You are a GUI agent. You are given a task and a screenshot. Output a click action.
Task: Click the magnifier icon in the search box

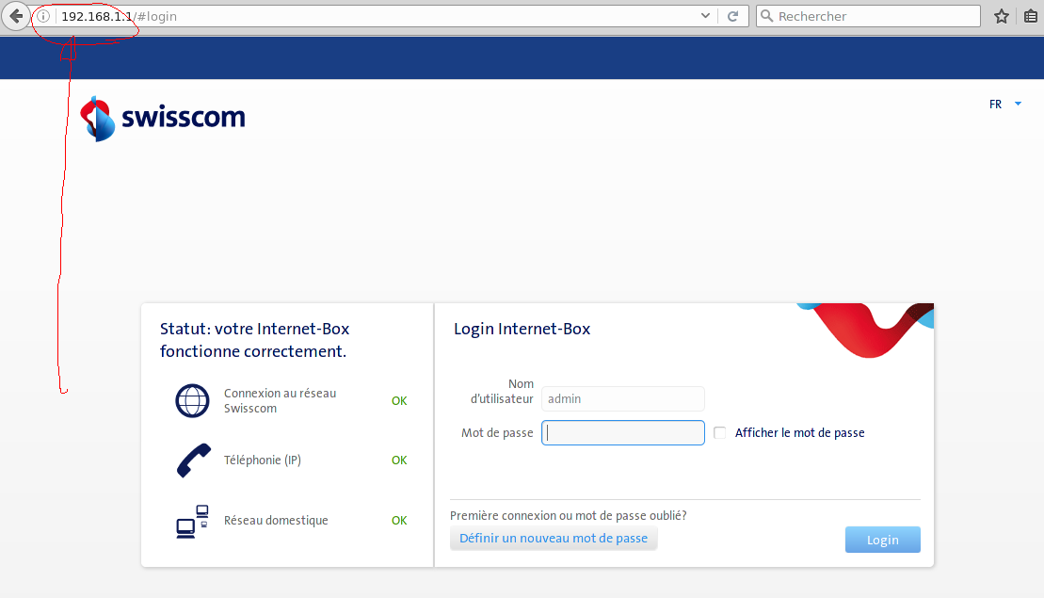pos(766,16)
